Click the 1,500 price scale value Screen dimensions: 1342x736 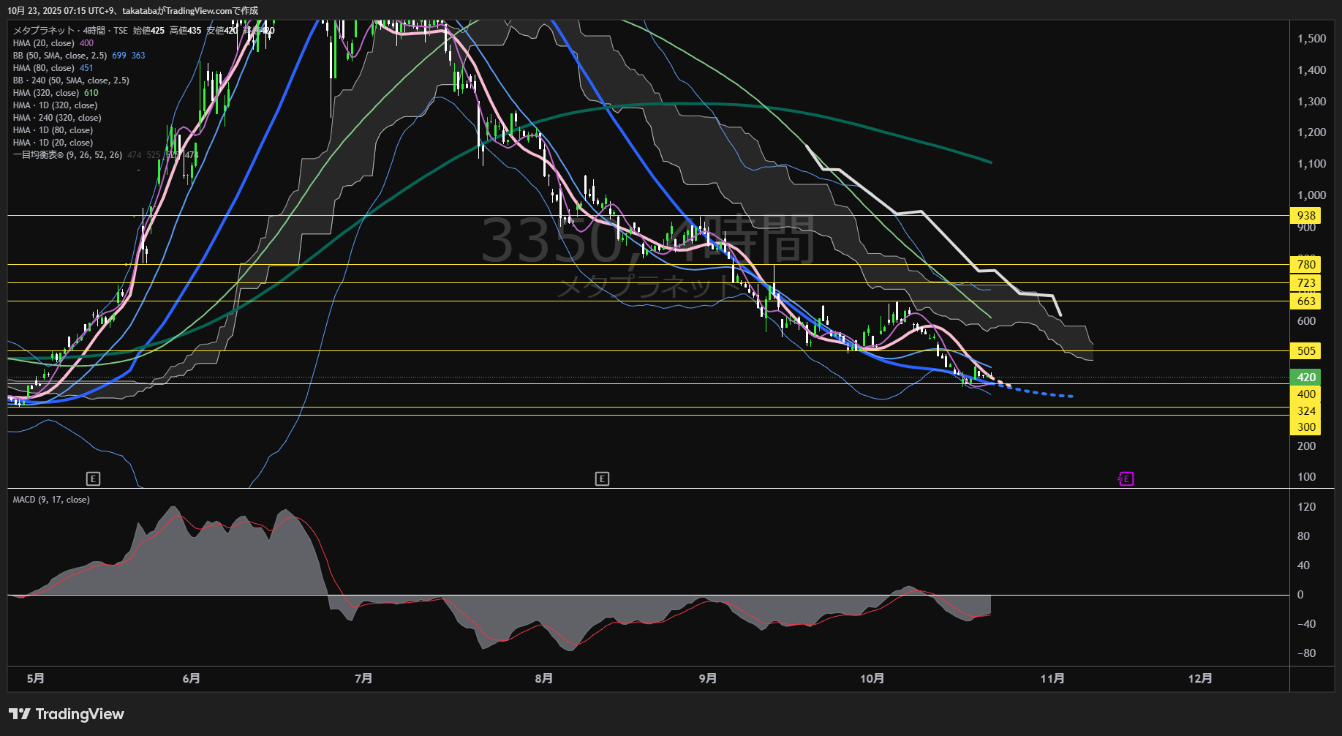tap(1311, 39)
